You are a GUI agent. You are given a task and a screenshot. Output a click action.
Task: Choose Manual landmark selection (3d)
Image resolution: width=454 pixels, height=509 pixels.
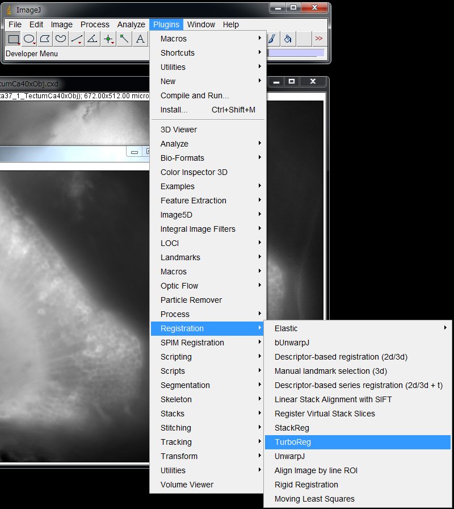(x=358, y=371)
